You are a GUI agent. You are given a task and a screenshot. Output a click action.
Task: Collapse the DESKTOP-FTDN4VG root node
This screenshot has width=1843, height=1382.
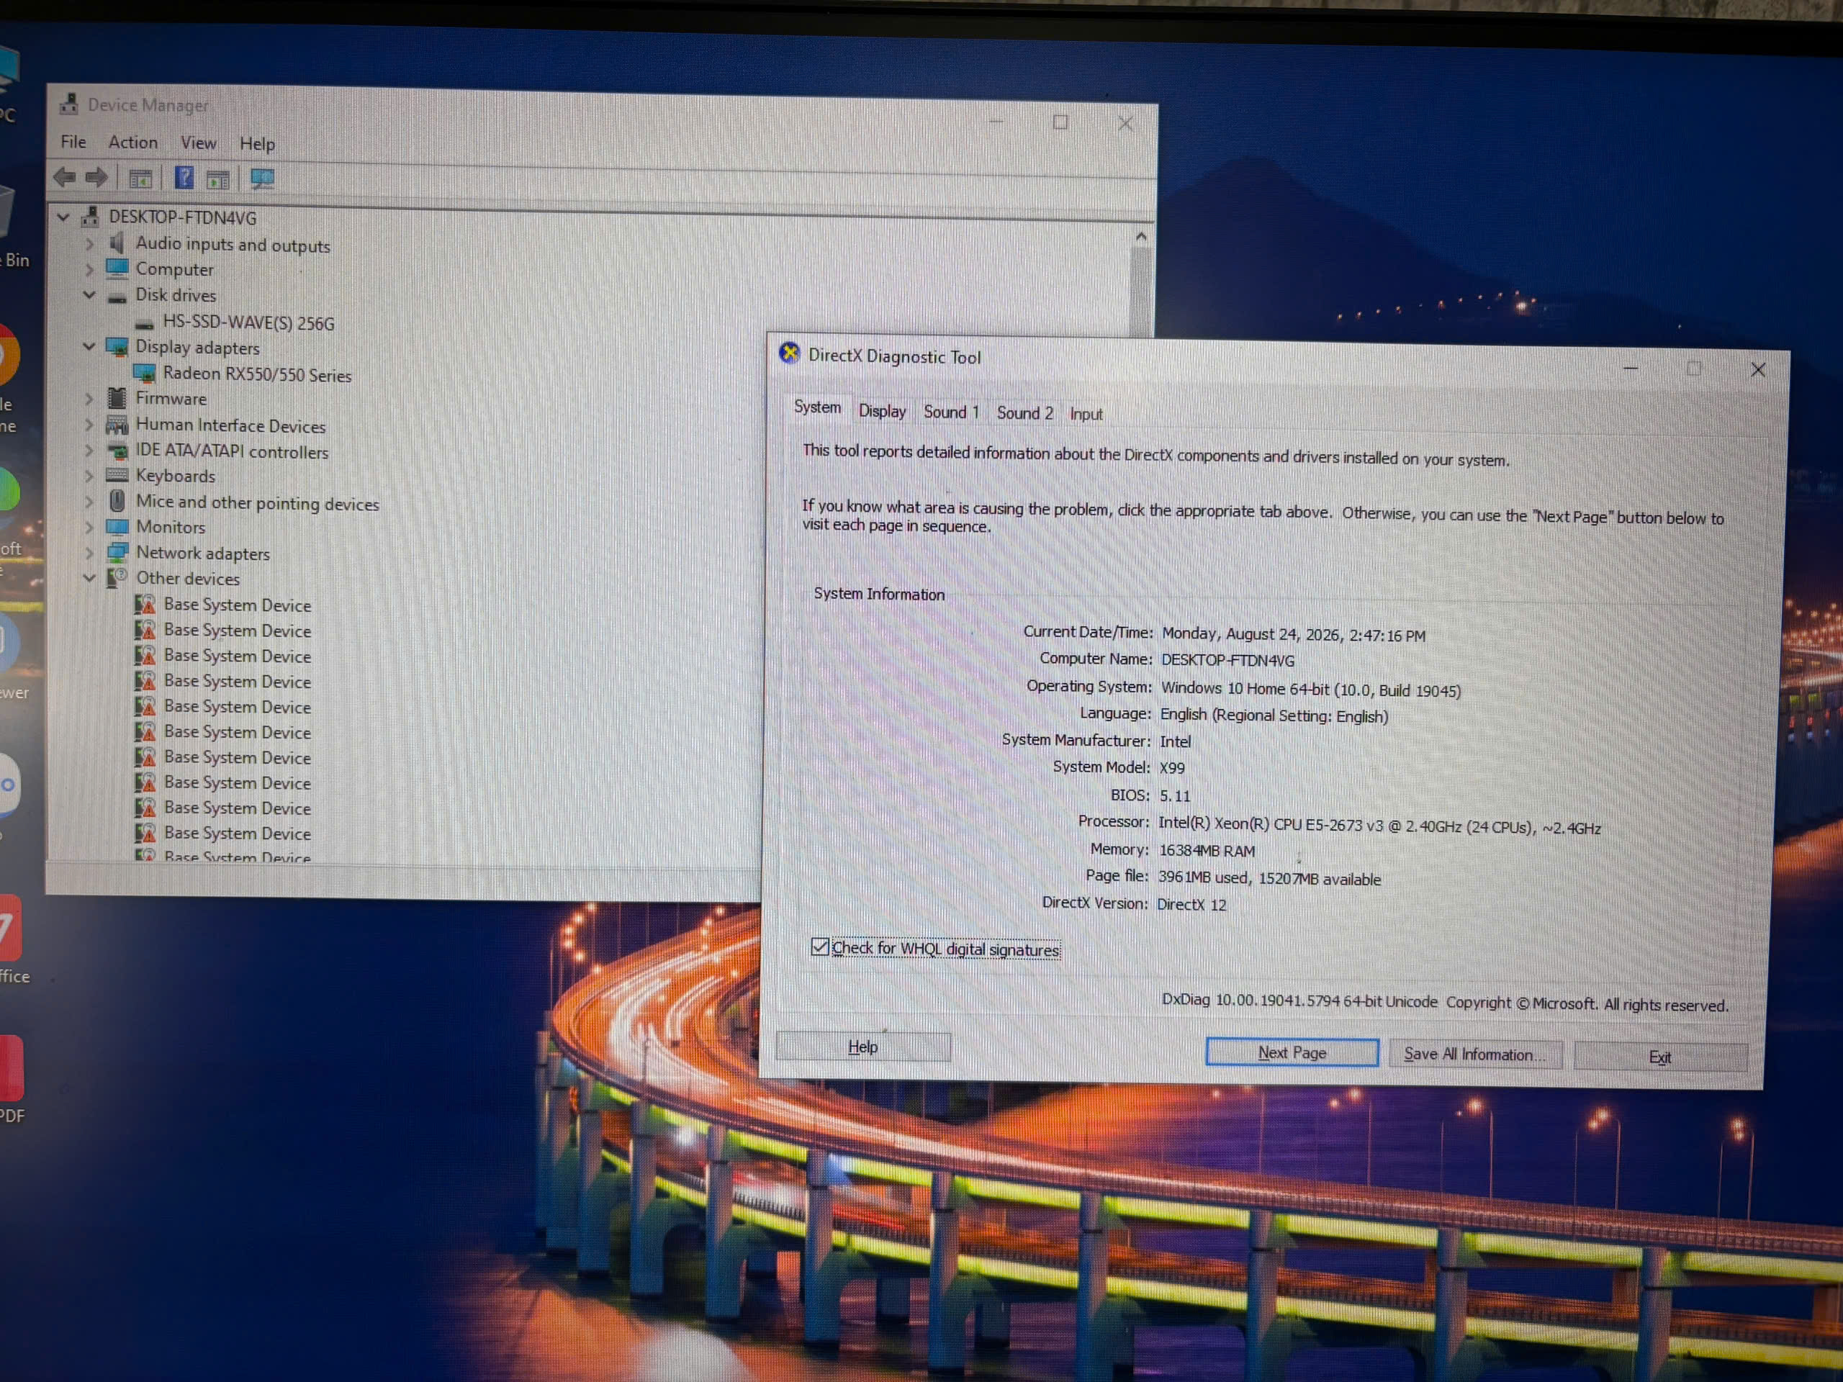[63, 217]
